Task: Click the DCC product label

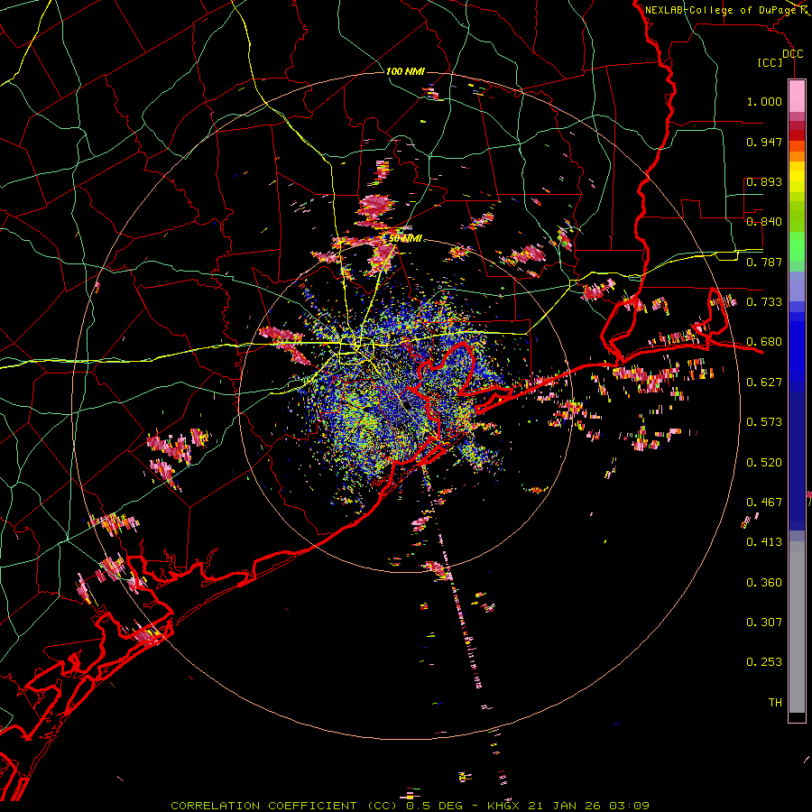Action: (x=792, y=54)
